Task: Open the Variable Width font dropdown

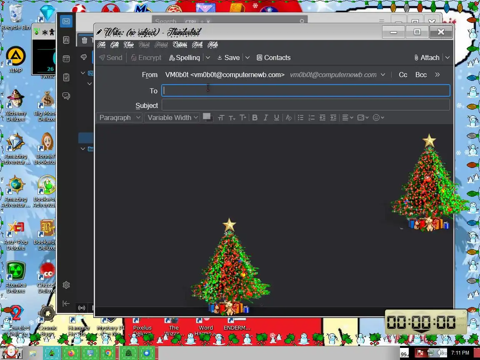Action: pos(172,117)
